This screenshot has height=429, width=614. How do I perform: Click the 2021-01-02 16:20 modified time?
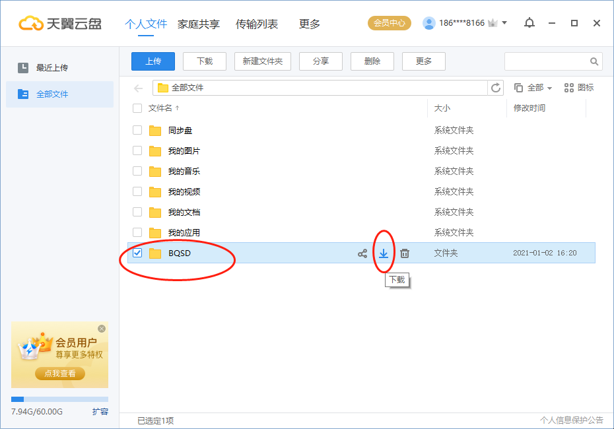point(545,253)
